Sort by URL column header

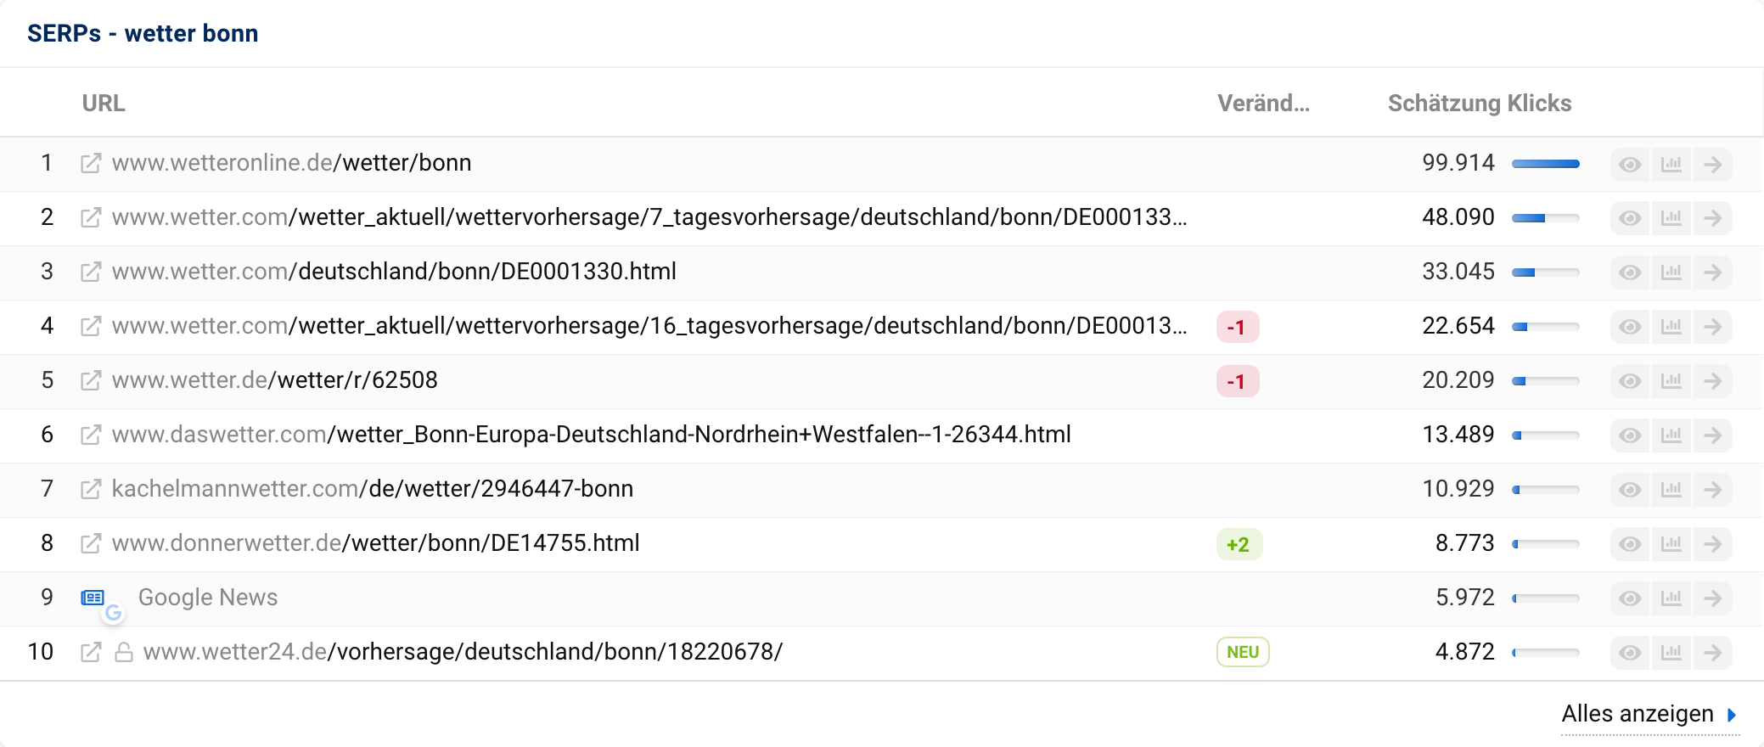click(x=104, y=104)
